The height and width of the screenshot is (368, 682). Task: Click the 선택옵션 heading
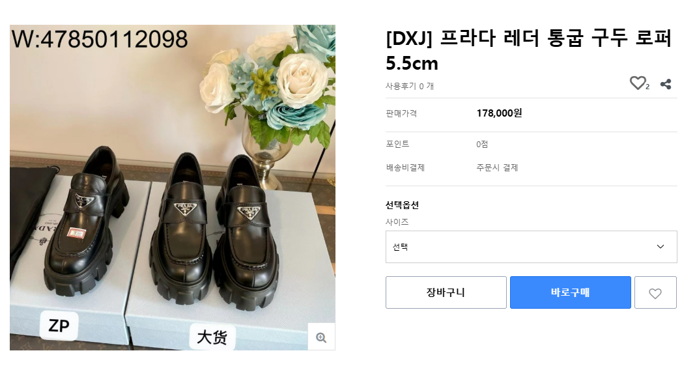(402, 205)
